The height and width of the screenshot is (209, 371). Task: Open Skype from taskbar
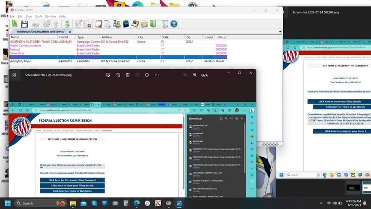coord(94,203)
